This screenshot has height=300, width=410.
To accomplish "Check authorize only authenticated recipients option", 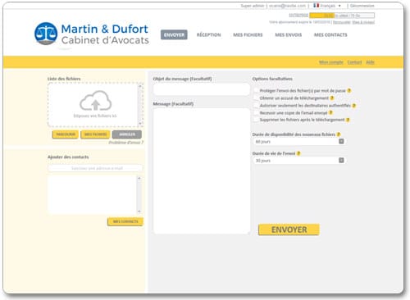I will click(256, 105).
